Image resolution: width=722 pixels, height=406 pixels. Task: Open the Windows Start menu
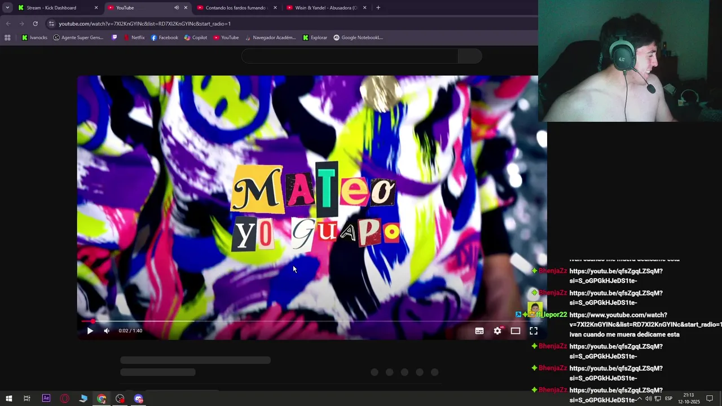click(x=8, y=399)
